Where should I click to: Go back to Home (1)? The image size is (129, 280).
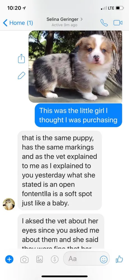pyautogui.click(x=18, y=23)
